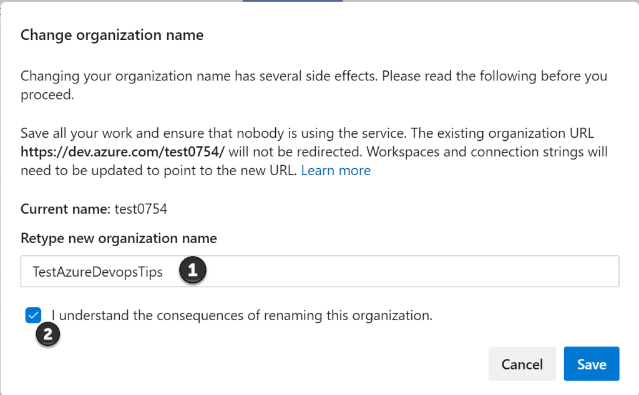The image size is (639, 395).
Task: Click the blue highlighted tab above dialog
Action: [x=292, y=2]
